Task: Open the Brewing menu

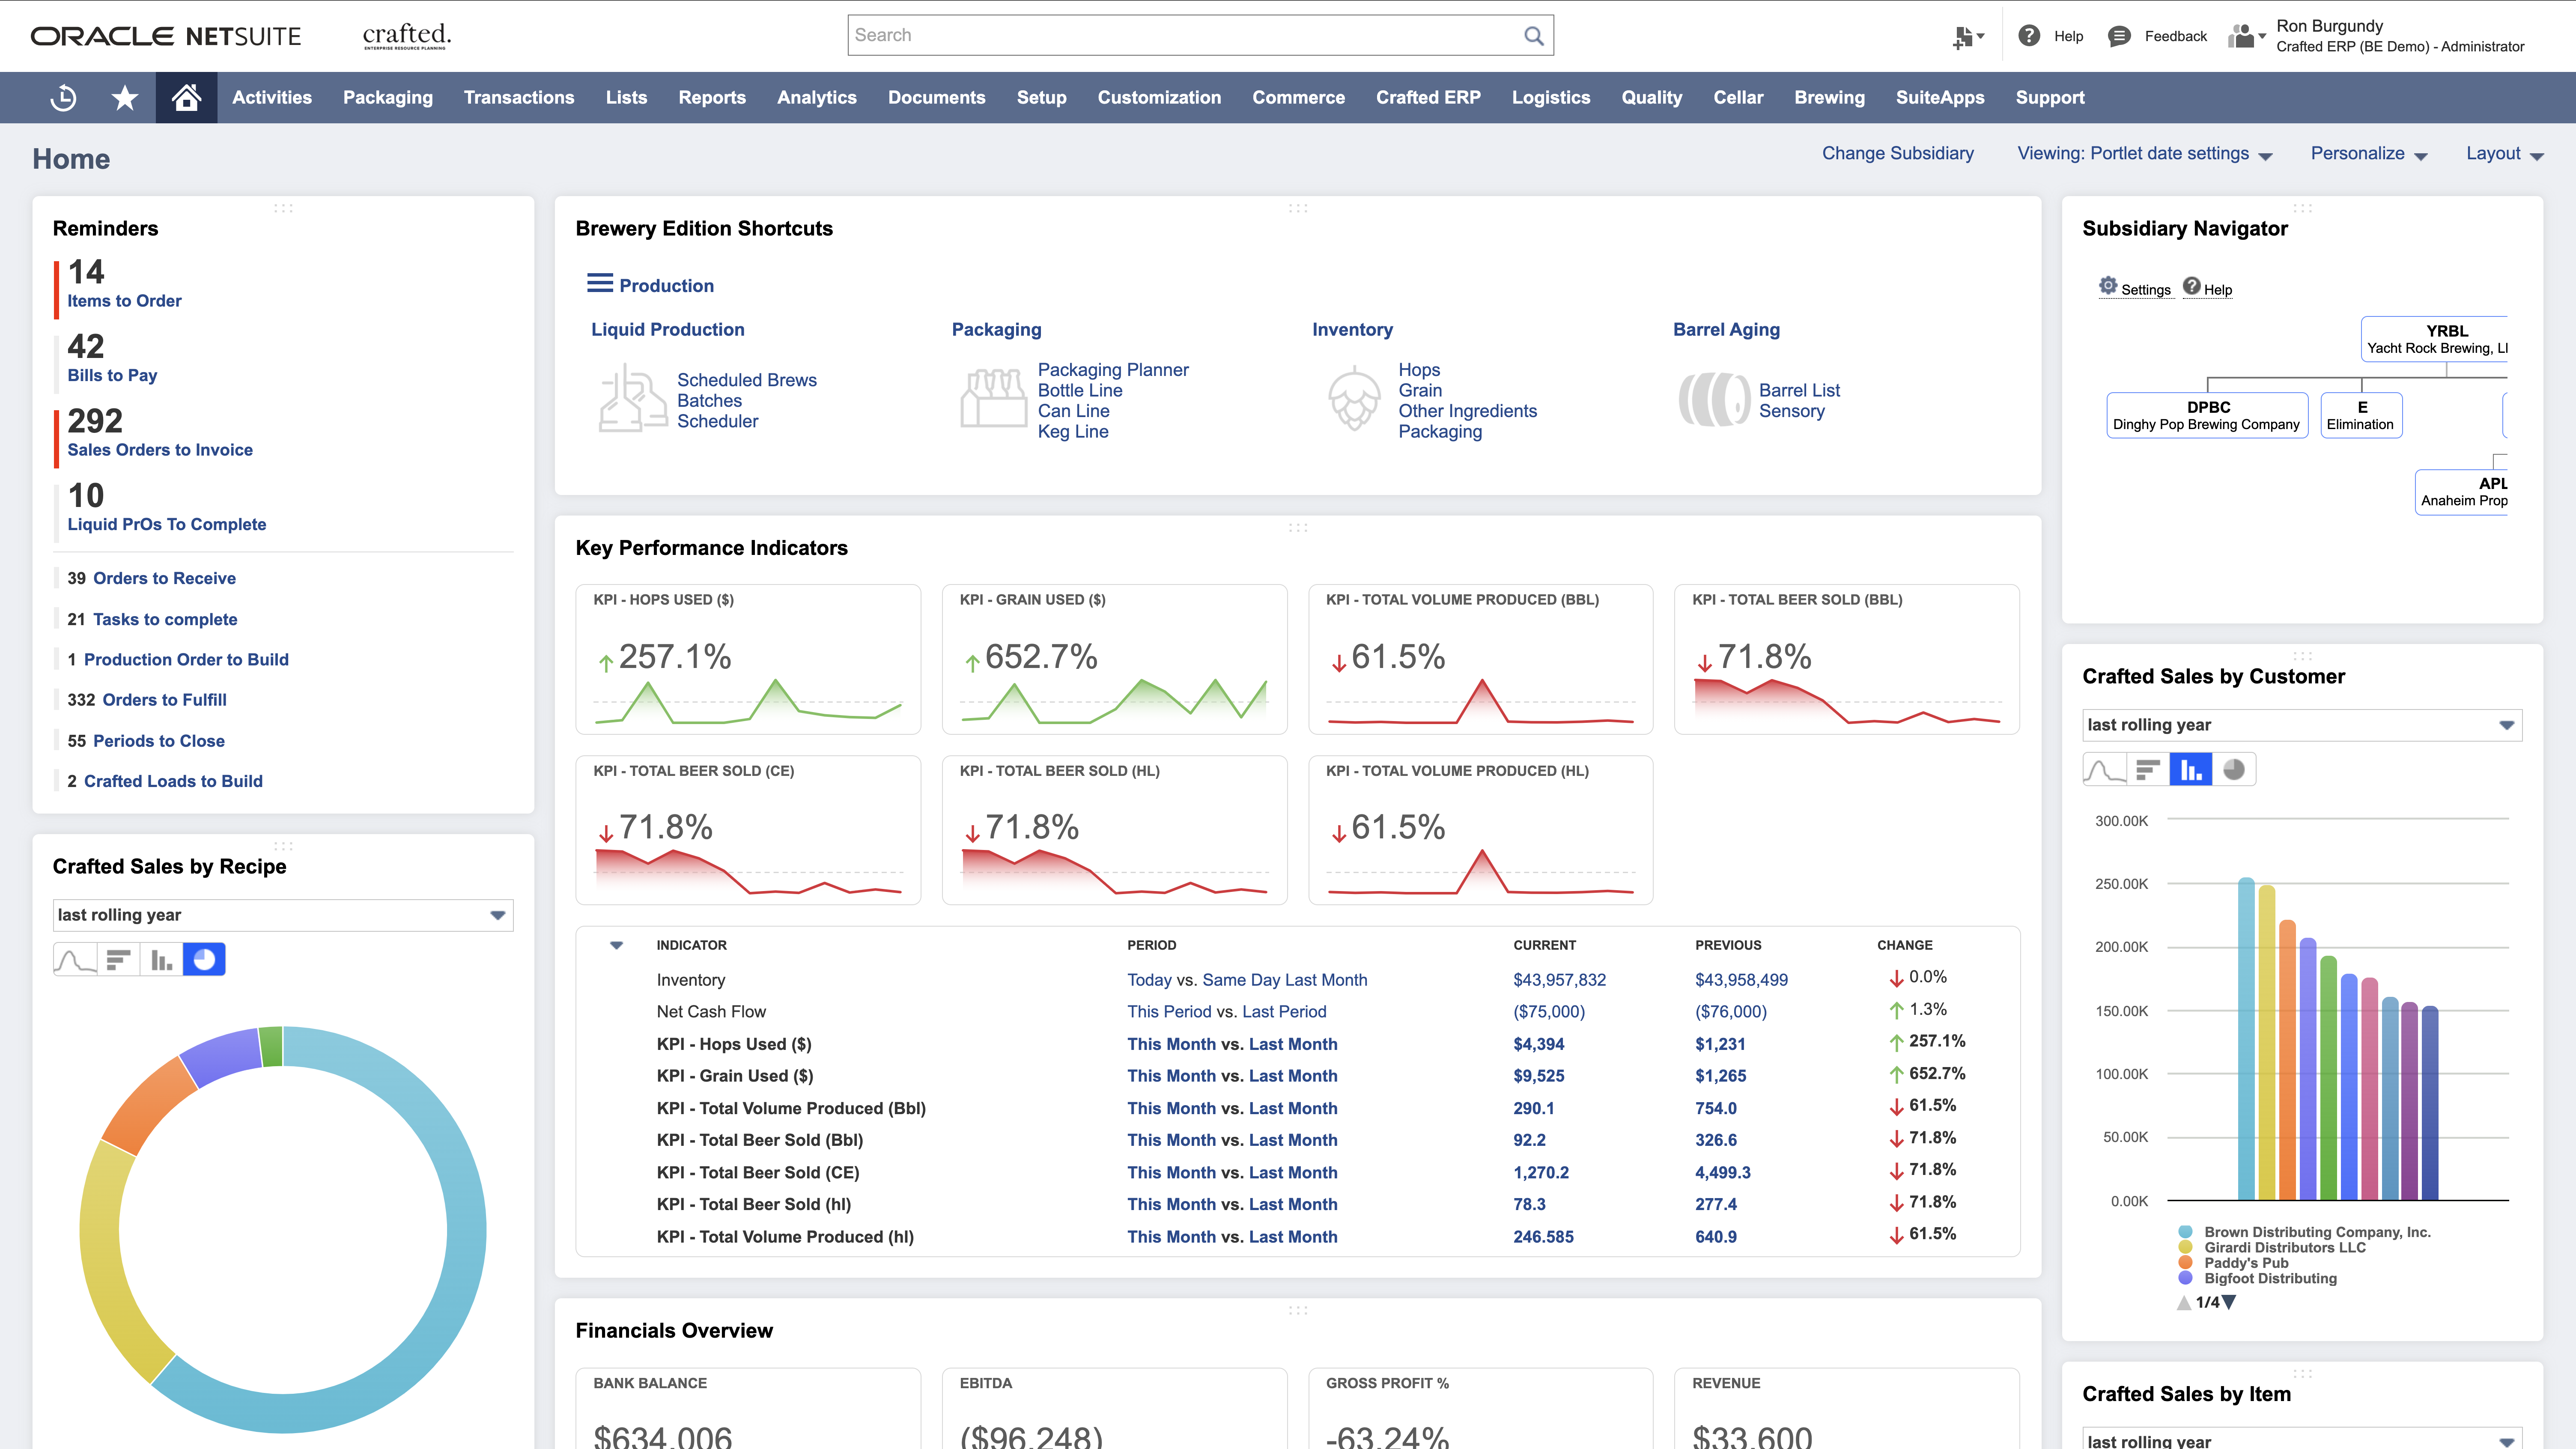Action: point(1829,98)
